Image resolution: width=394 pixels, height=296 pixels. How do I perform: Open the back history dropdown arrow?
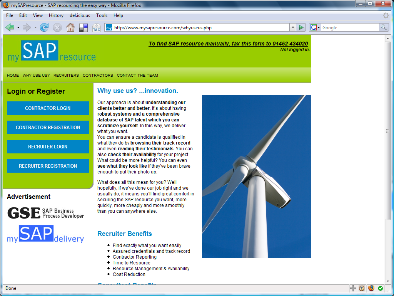18,28
